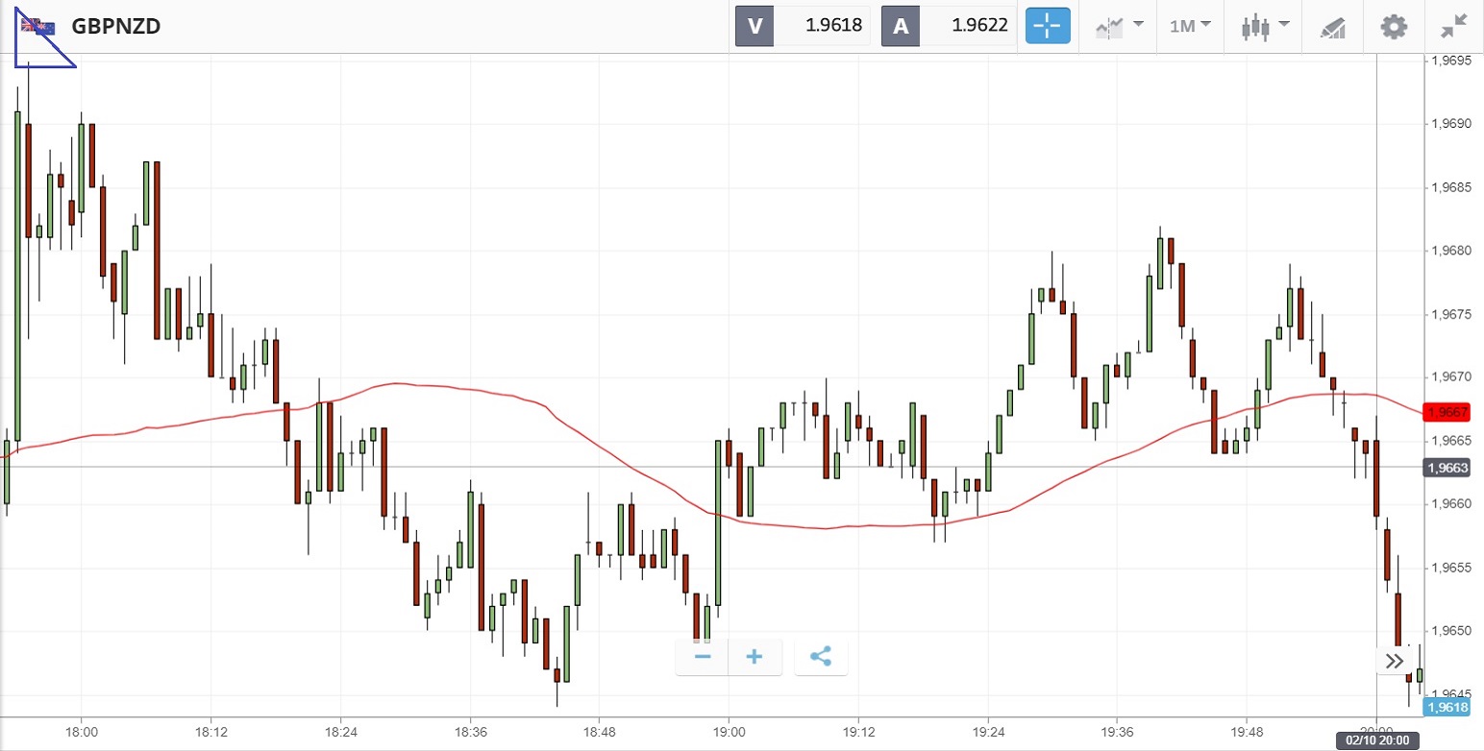Zoom in the chart with plus button
Image resolution: width=1484 pixels, height=751 pixels.
click(x=754, y=657)
